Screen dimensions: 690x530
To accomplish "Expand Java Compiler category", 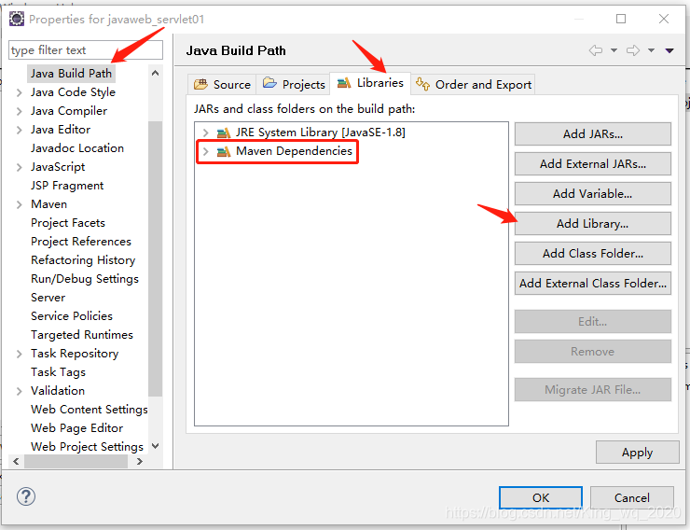I will click(19, 111).
